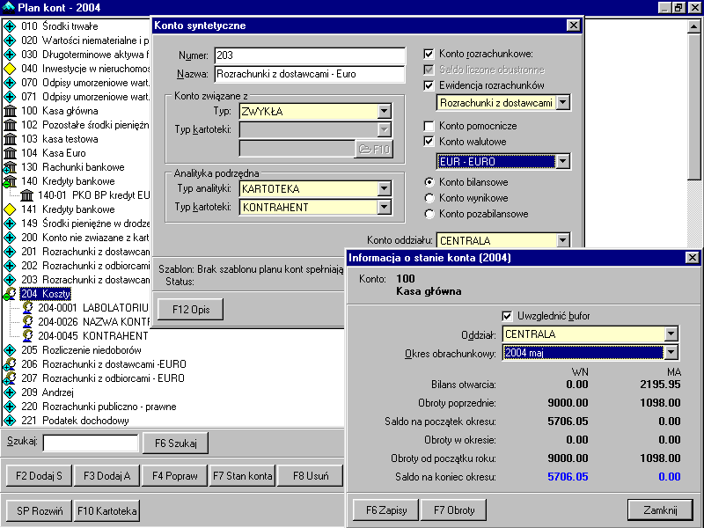Click the icon next to 221 Podatek dochodowy
The height and width of the screenshot is (528, 704).
coord(11,421)
